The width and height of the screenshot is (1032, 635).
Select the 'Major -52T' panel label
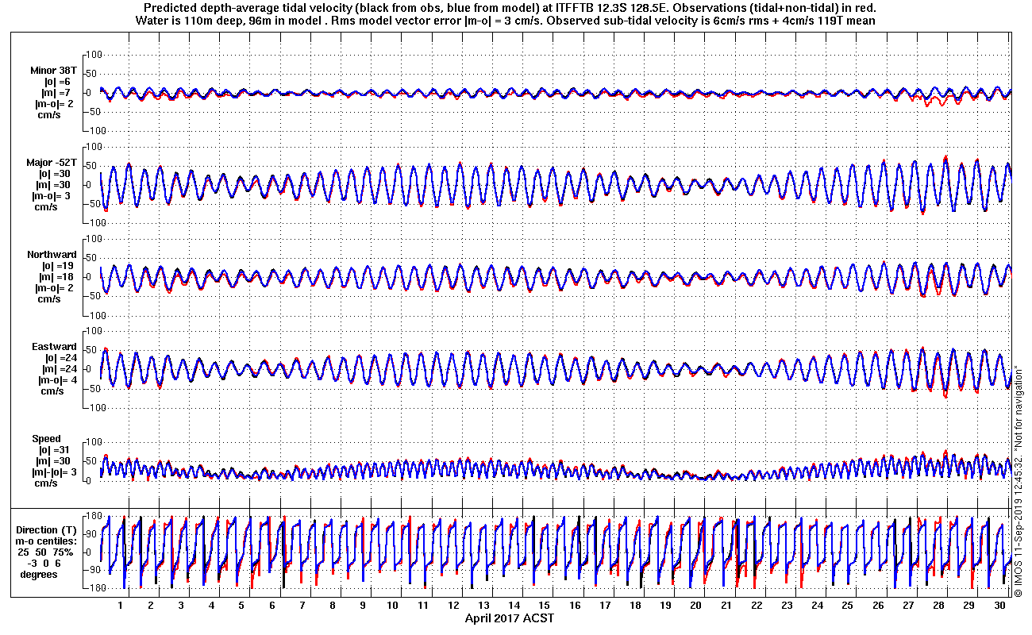tap(52, 162)
